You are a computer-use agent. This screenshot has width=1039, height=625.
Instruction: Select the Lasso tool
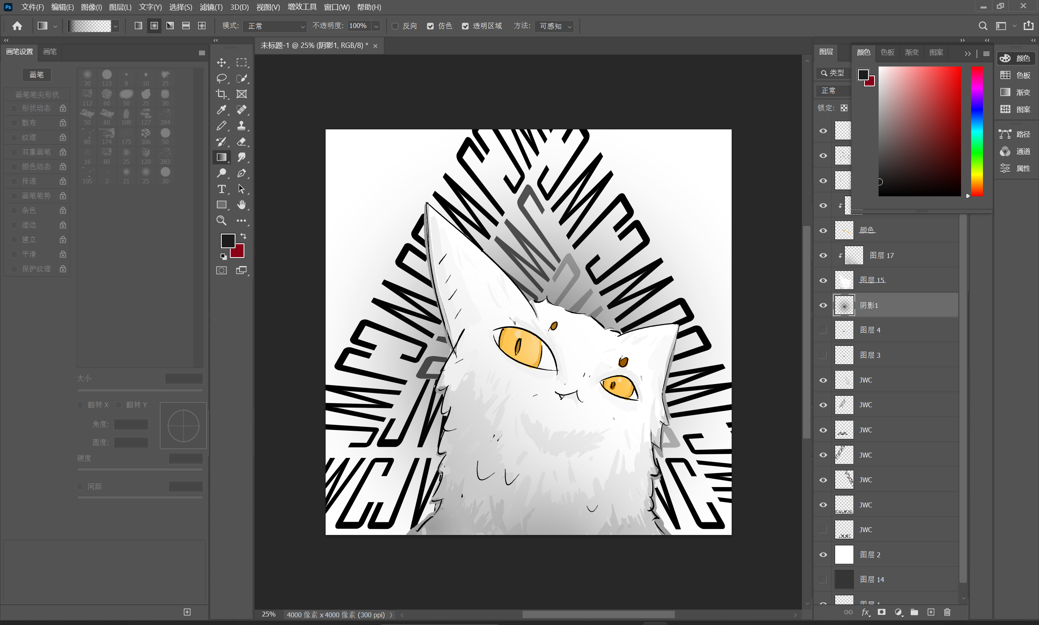[221, 78]
